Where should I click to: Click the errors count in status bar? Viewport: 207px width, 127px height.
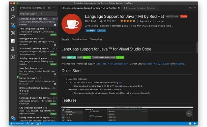(34, 123)
